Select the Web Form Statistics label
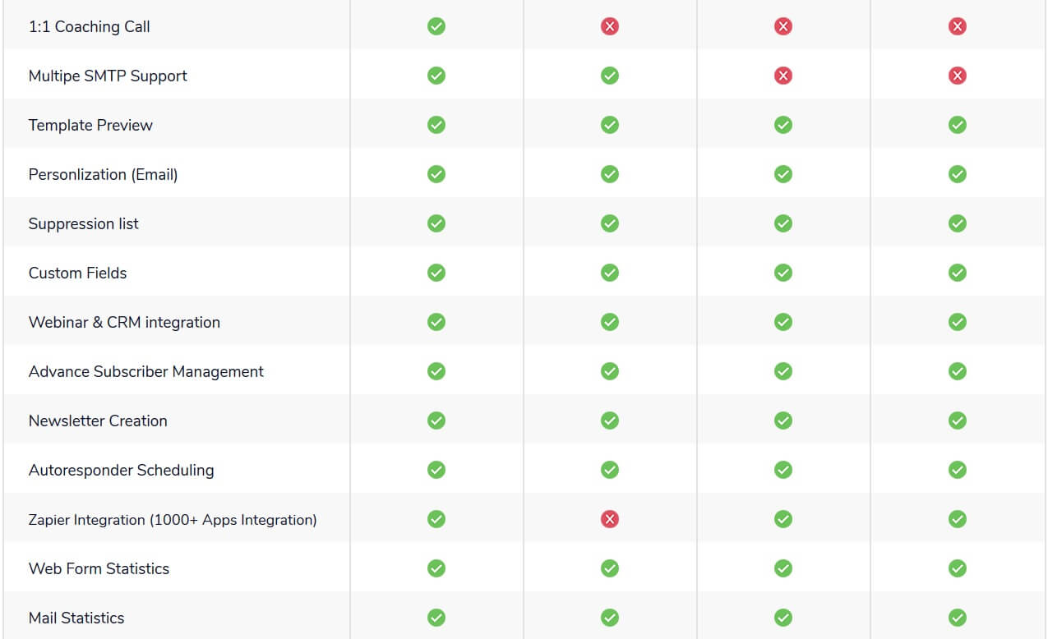Viewport: 1048px width, 639px height. (x=99, y=568)
